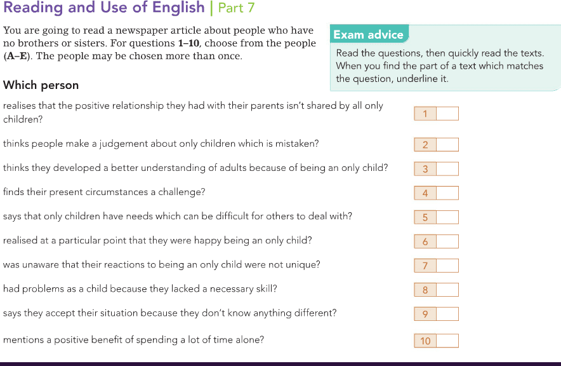Click the question about mistaken judgement of only children
The image size is (561, 366).
(161, 144)
